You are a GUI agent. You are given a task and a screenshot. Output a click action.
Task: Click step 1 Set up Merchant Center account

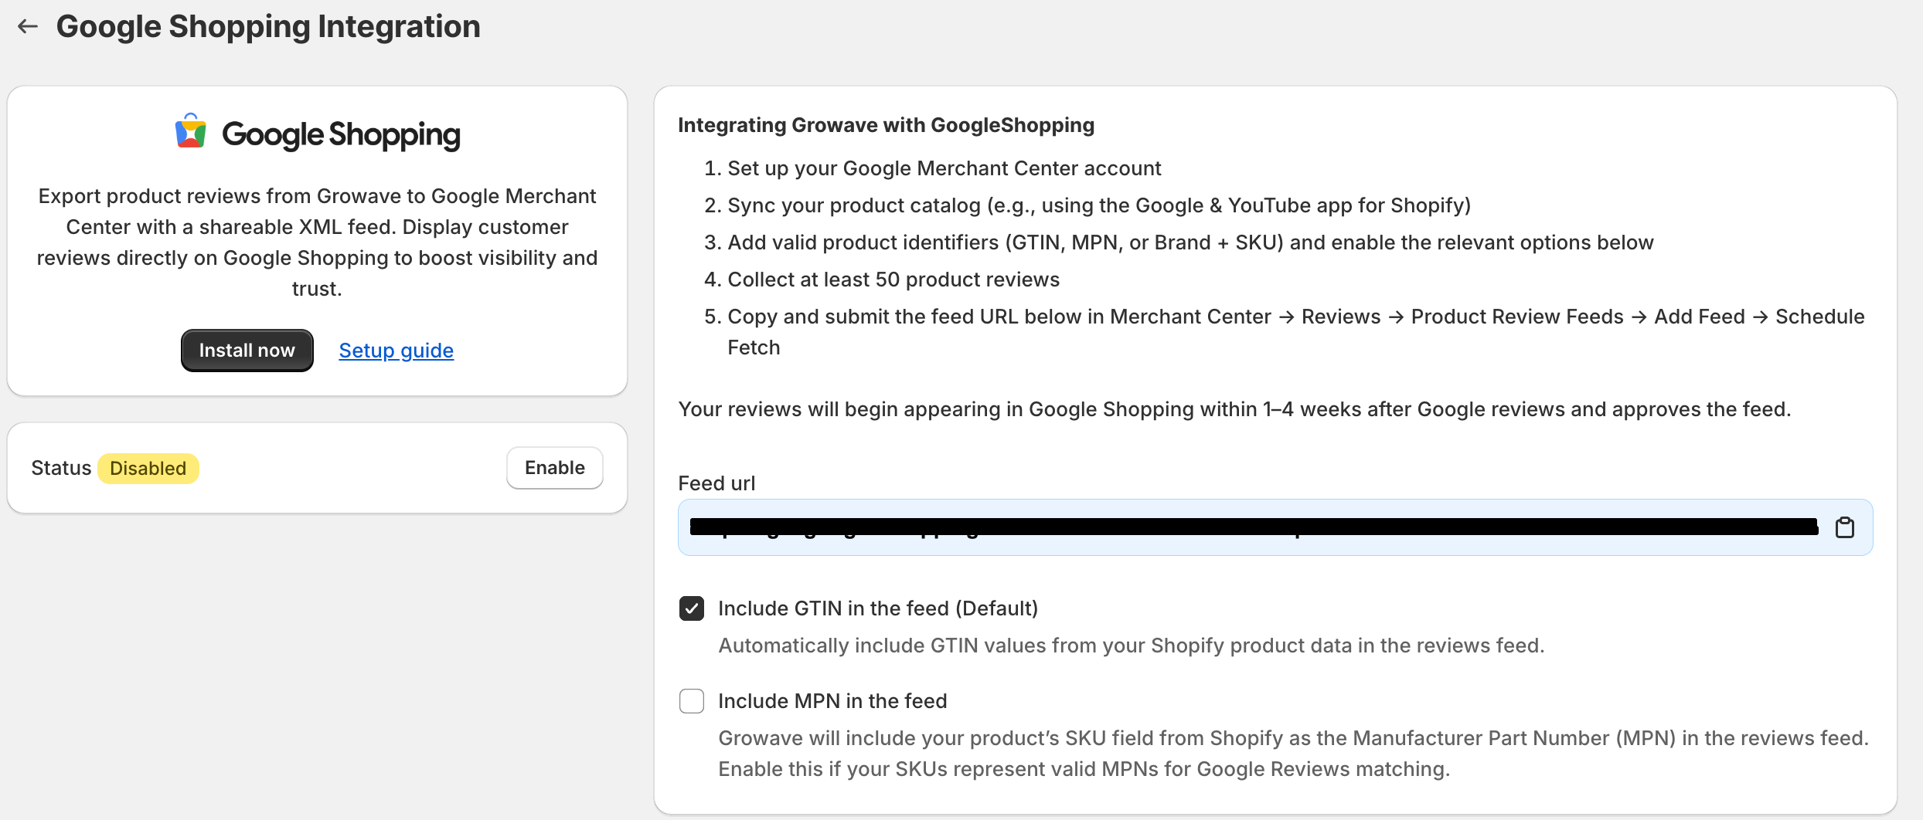[x=932, y=168]
